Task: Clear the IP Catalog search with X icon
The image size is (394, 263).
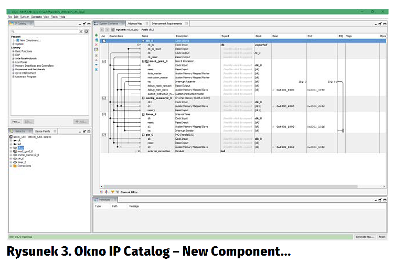Action: (81, 31)
